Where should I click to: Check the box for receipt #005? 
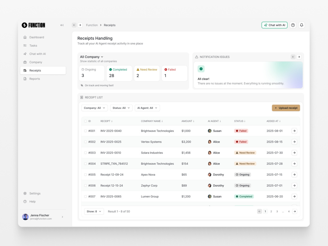tap(85, 175)
